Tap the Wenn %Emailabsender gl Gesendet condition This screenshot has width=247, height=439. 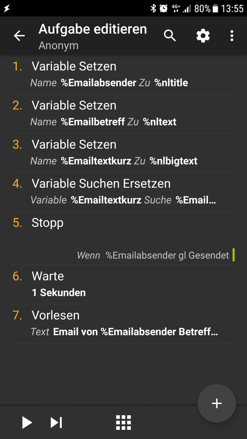pos(153,255)
